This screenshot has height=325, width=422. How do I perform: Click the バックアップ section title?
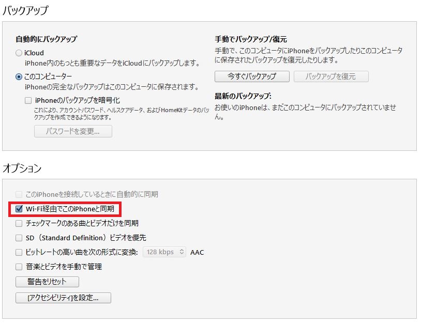click(x=25, y=10)
